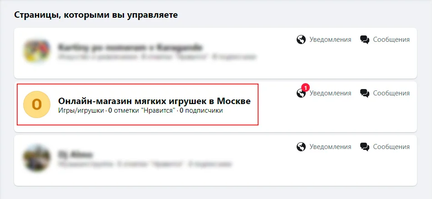Image resolution: width=432 pixels, height=199 pixels.
Task: Click the globe icon on the Dj page card
Action: tap(301, 147)
